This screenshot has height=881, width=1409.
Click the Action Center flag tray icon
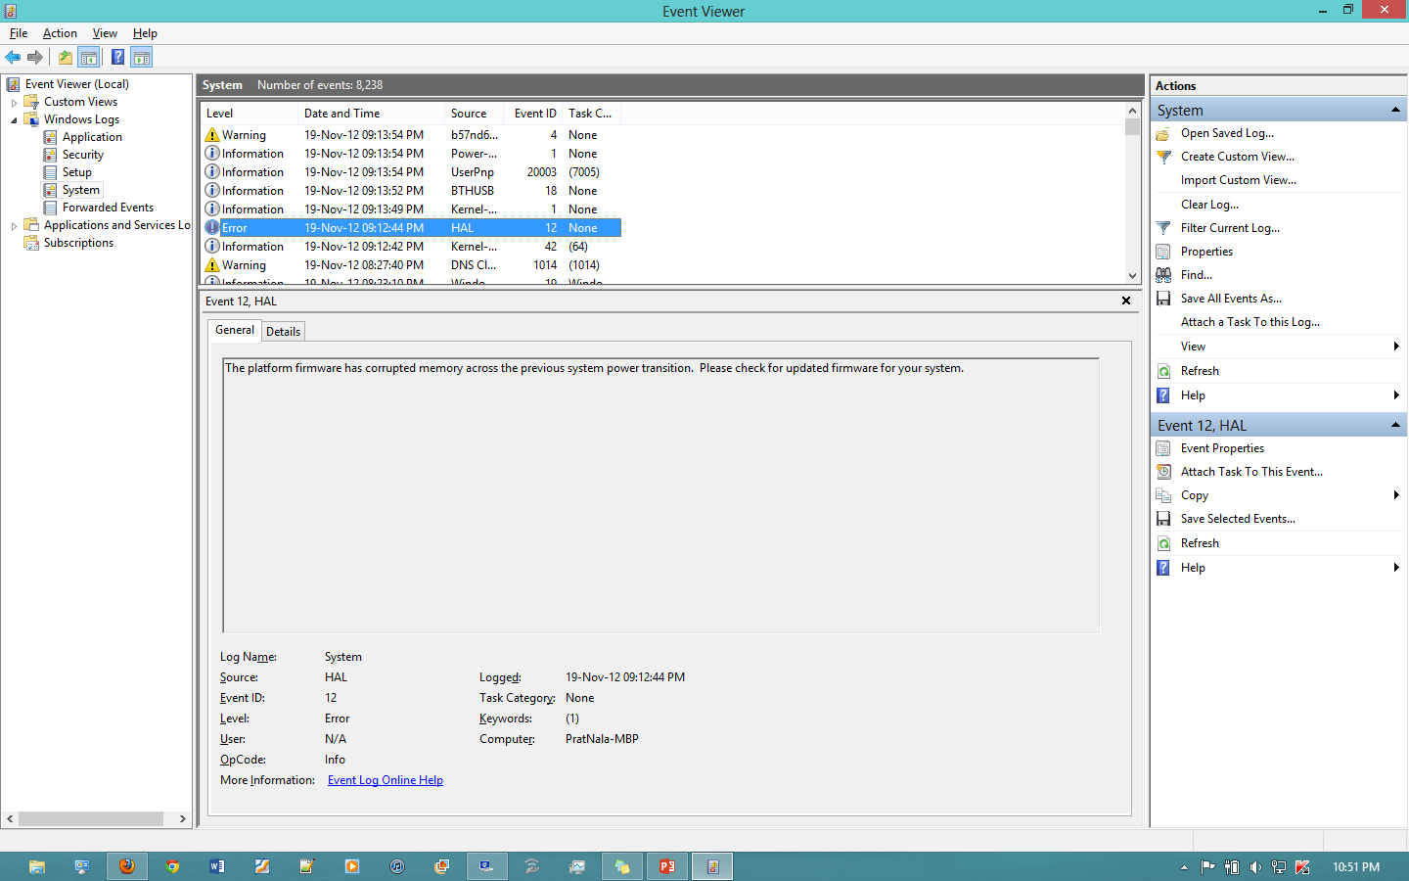pyautogui.click(x=1207, y=867)
